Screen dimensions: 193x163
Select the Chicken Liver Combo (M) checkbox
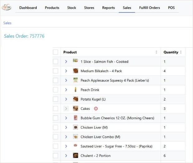[x=55, y=137]
